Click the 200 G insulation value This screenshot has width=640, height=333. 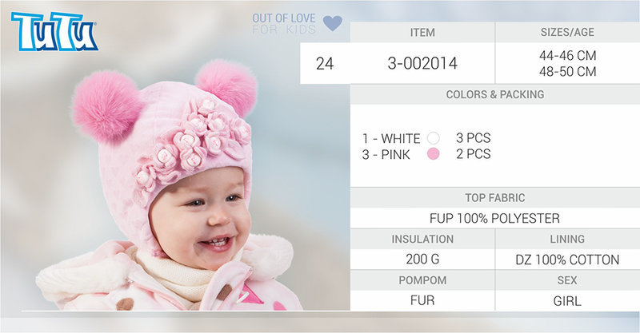[x=422, y=259]
